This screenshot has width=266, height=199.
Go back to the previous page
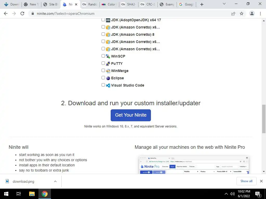coord(6,13)
